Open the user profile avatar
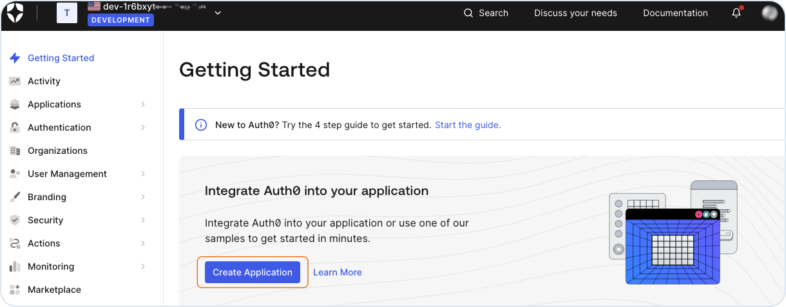Image resolution: width=786 pixels, height=307 pixels. (x=769, y=13)
